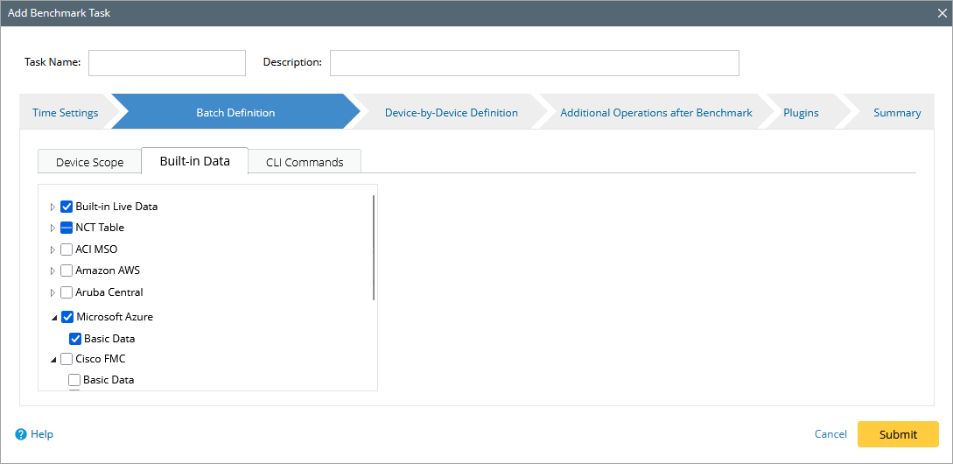The width and height of the screenshot is (953, 464).
Task: Enable the ACI MSO checkbox
Action: click(67, 250)
